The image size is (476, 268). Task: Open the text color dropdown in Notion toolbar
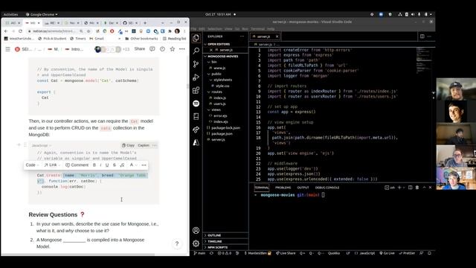(x=133, y=165)
